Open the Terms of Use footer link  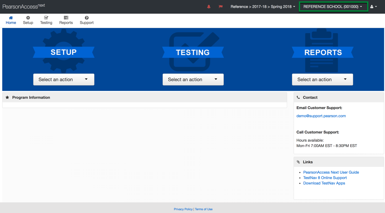click(204, 209)
